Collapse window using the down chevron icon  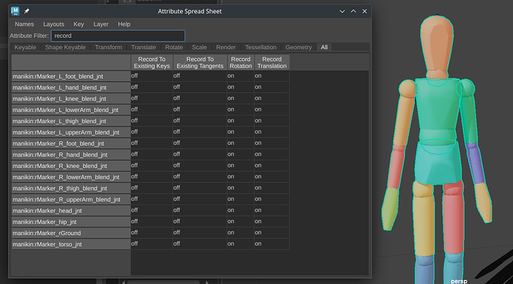(x=342, y=11)
